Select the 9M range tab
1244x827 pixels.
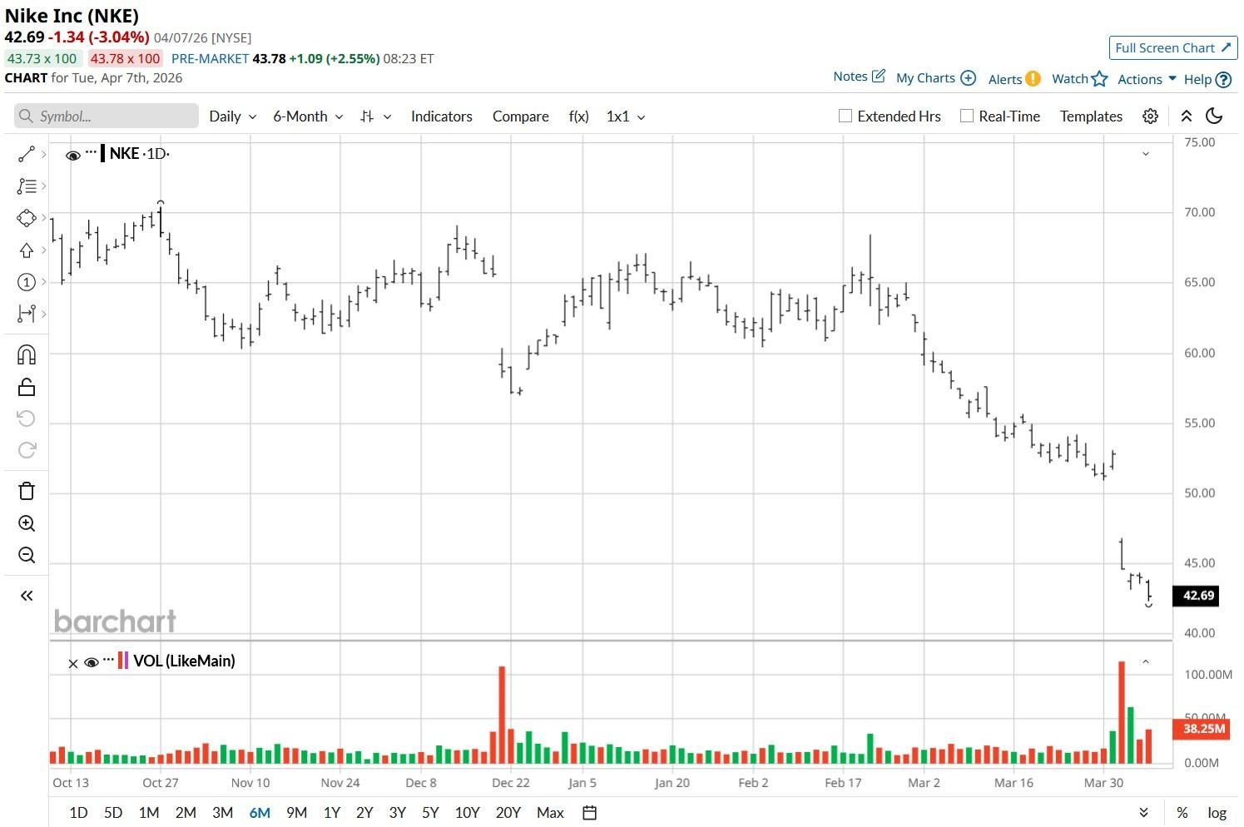(x=296, y=813)
